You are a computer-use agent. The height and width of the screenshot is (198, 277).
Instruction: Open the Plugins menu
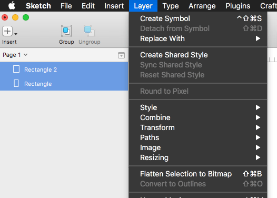(x=238, y=6)
